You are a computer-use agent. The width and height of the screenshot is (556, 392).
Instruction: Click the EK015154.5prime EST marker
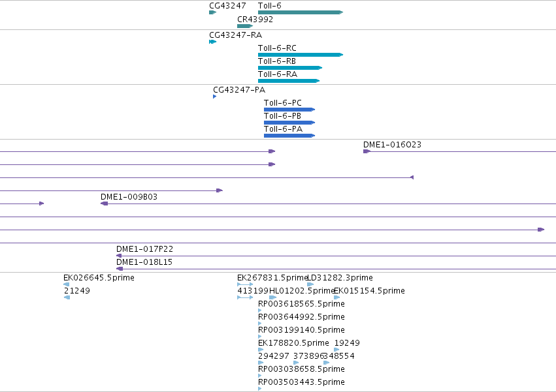click(x=337, y=297)
